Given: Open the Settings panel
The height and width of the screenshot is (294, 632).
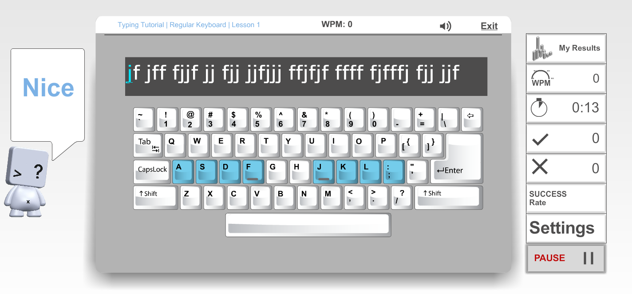Looking at the screenshot, I should tap(561, 228).
